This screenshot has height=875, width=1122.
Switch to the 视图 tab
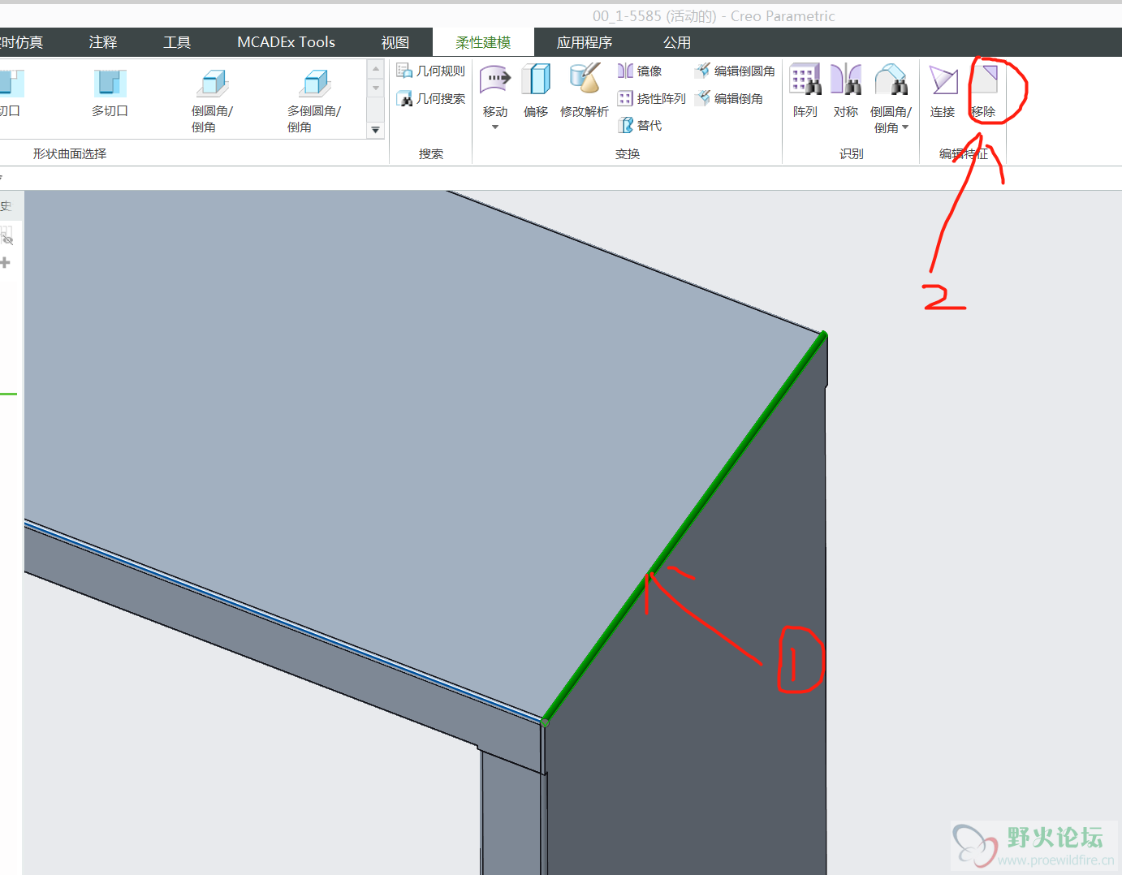[x=395, y=42]
